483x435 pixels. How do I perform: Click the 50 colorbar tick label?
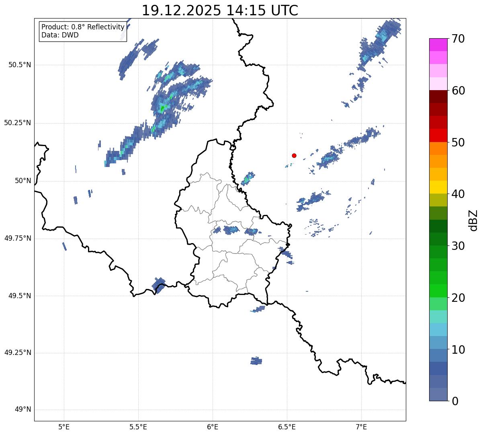pyautogui.click(x=458, y=142)
